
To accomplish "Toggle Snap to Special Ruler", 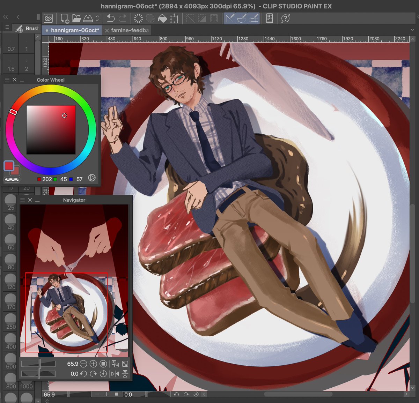I will coord(242,18).
